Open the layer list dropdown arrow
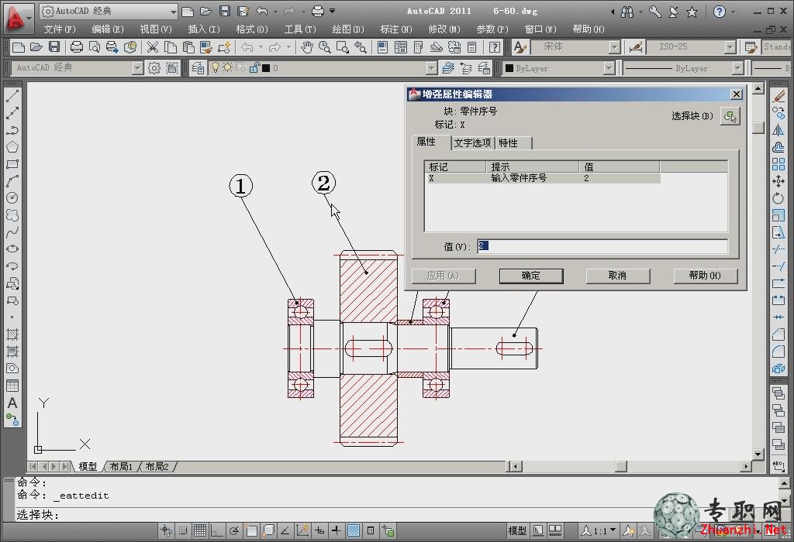 431,68
